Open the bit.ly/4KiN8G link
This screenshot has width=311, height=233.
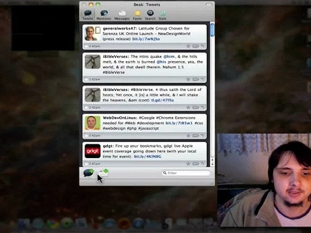tap(148, 157)
